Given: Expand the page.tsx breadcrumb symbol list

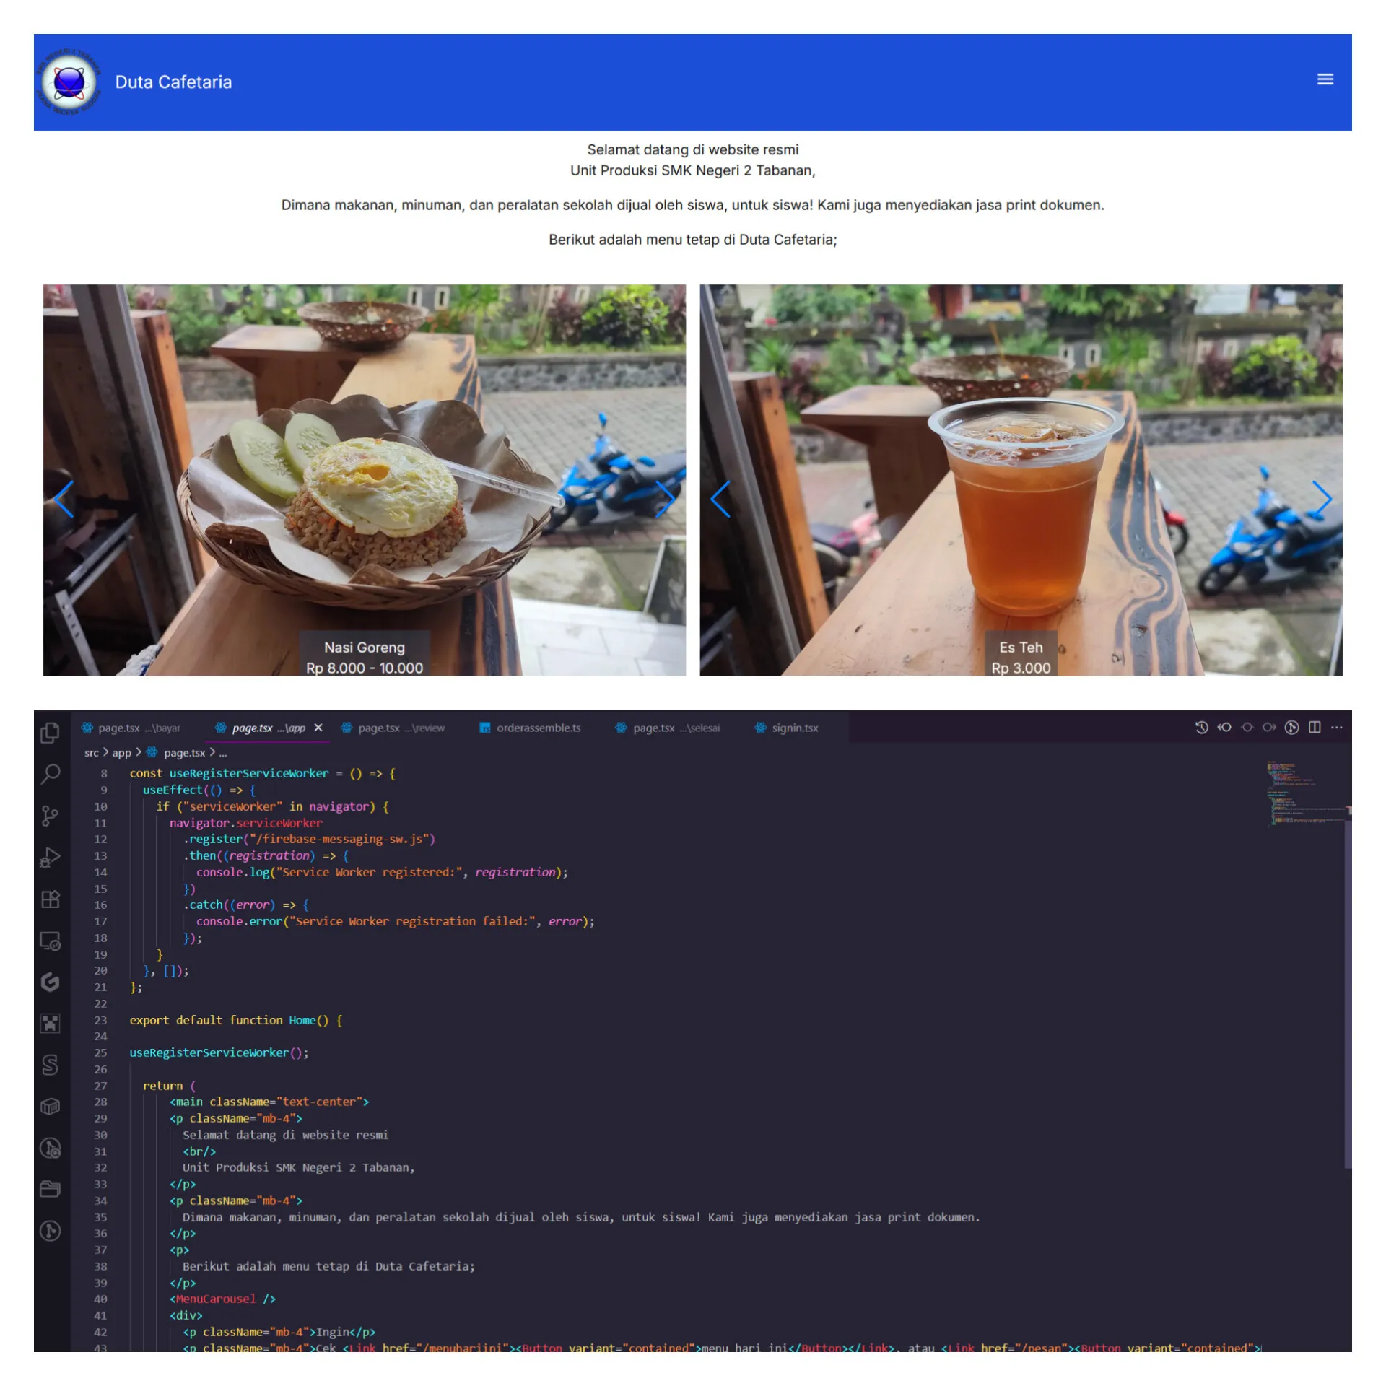Looking at the screenshot, I should [223, 753].
